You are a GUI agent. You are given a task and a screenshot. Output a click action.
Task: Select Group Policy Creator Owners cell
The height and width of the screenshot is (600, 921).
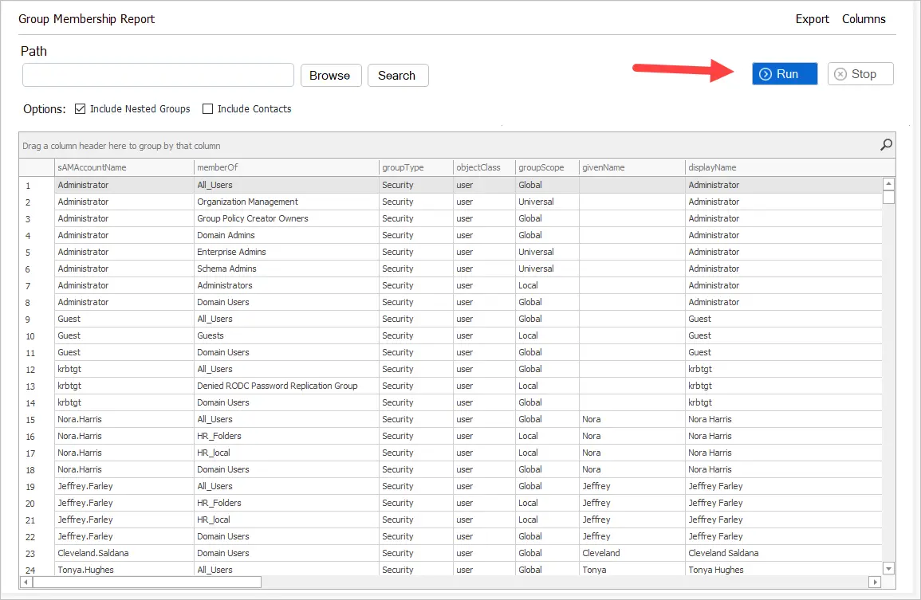[x=286, y=218]
